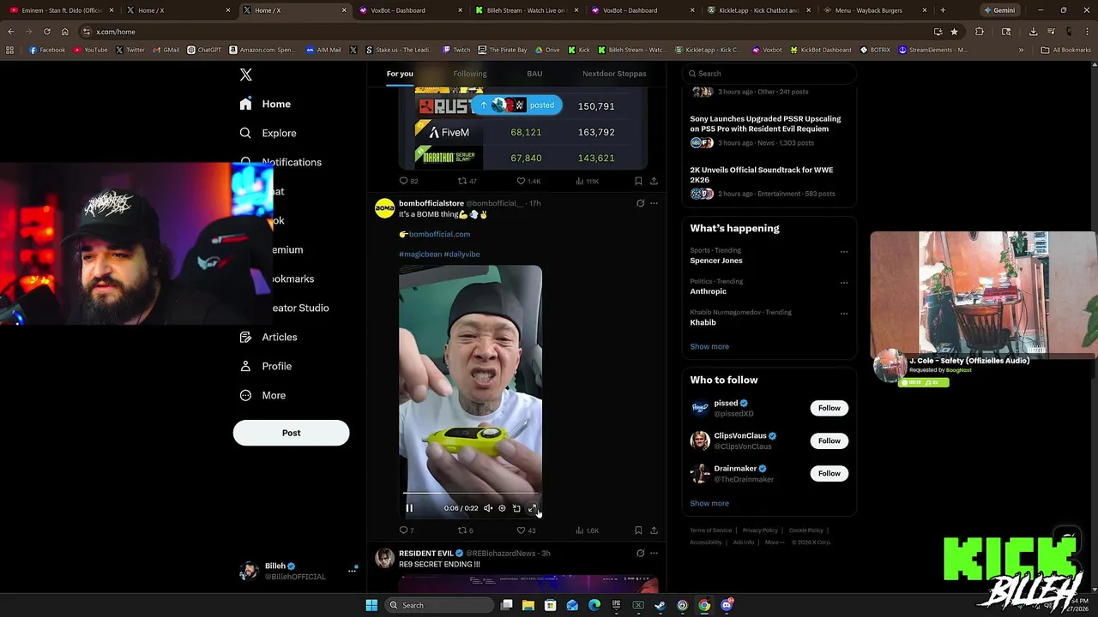
Task: Mute the bombofficialstore video
Action: [x=488, y=508]
